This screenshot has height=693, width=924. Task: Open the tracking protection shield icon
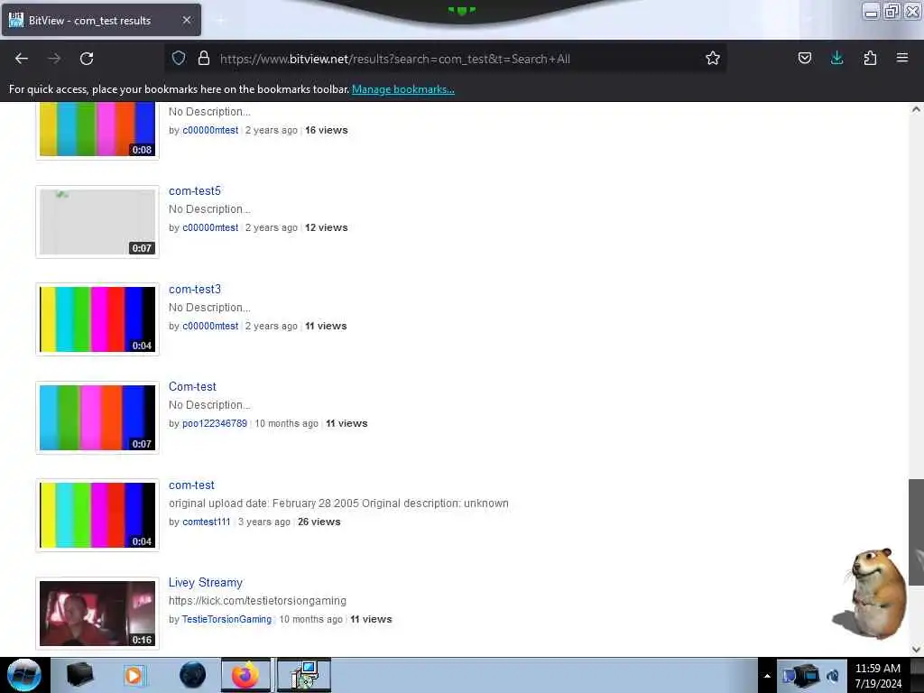[x=179, y=58]
